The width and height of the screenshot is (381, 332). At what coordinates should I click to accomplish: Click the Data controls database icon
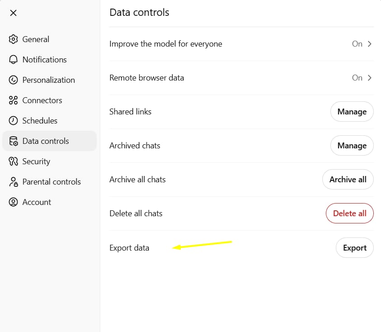pyautogui.click(x=14, y=141)
